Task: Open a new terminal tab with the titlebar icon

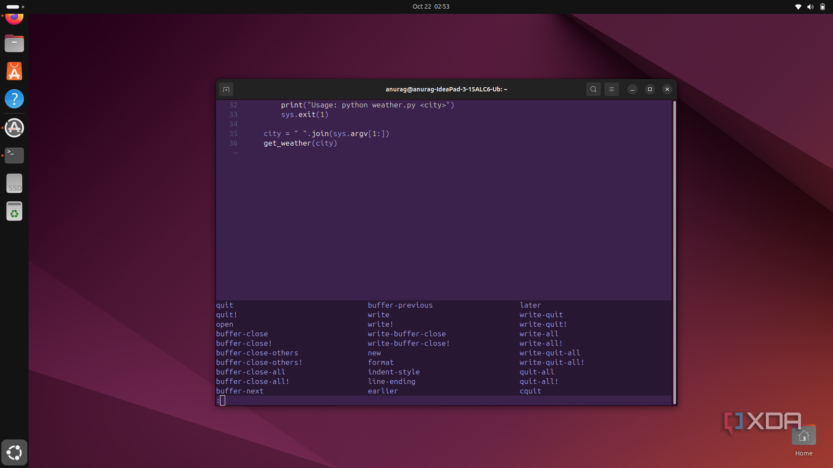Action: (226, 89)
